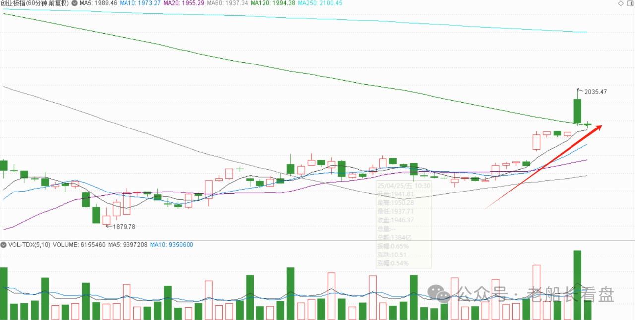Click 收盘:1946.37 in the data tooltip
This screenshot has height=320, width=635.
point(395,220)
